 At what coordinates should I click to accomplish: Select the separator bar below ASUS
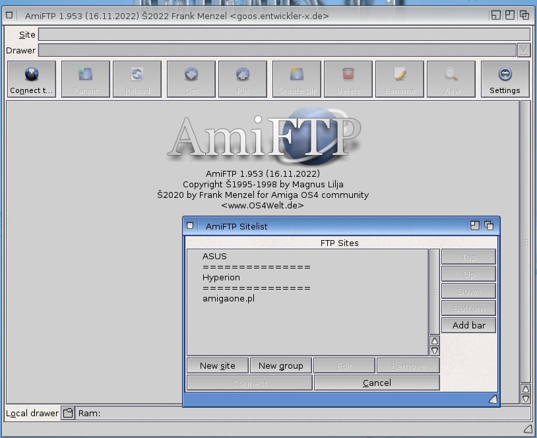pyautogui.click(x=307, y=266)
